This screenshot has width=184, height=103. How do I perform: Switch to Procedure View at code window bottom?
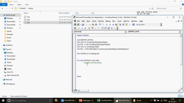[x=74, y=90]
